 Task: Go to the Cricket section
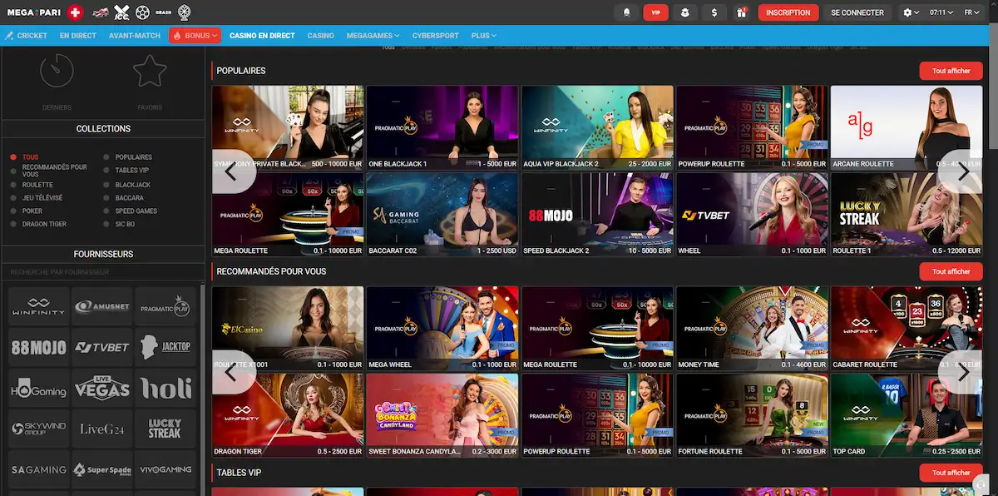26,36
